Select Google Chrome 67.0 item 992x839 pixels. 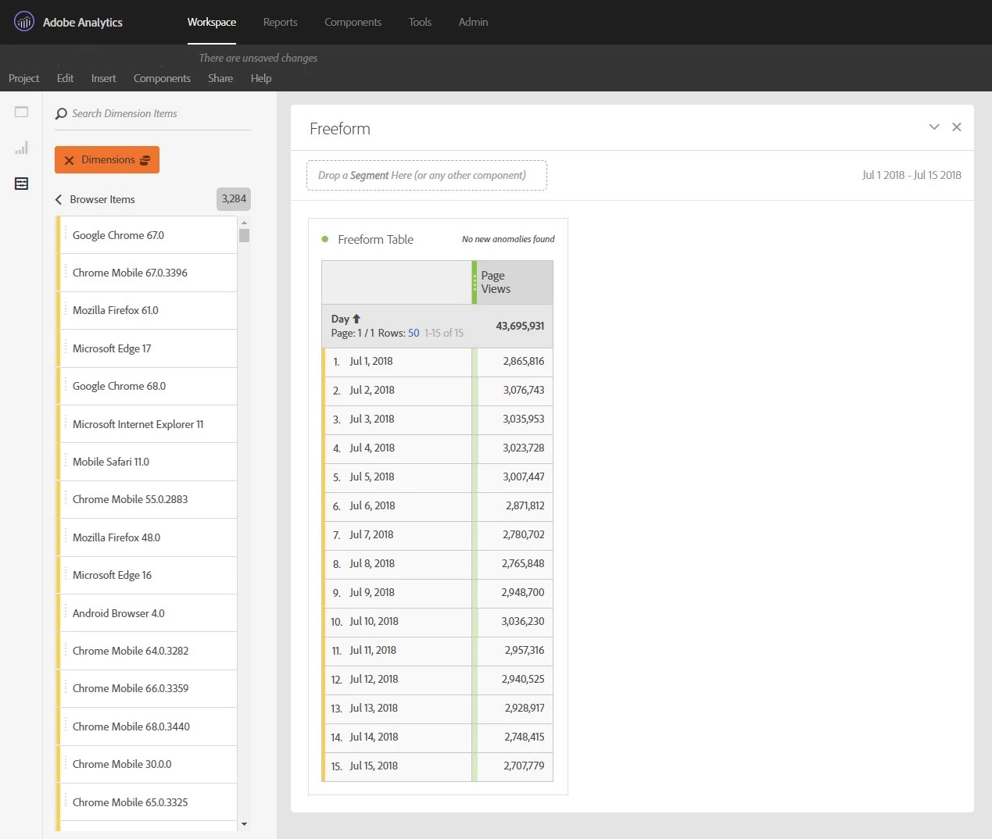[147, 235]
